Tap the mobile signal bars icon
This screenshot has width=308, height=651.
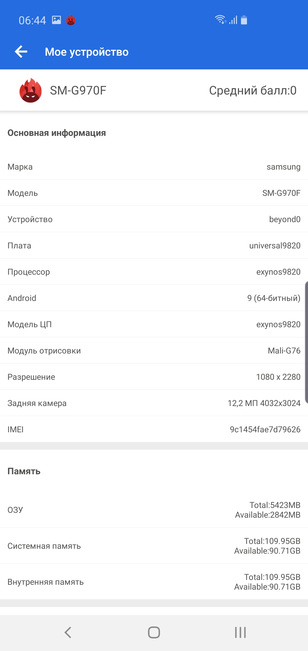(x=233, y=20)
